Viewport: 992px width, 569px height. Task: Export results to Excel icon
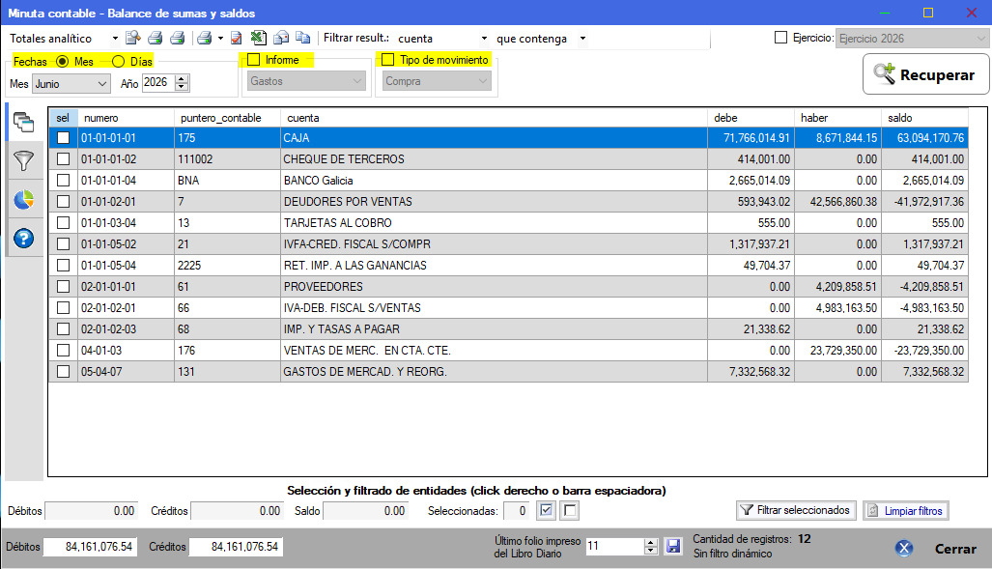click(x=258, y=38)
